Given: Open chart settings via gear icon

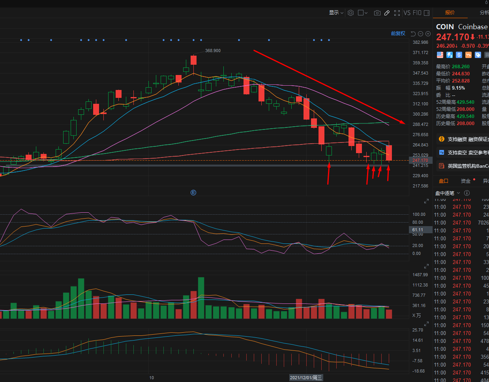Looking at the screenshot, I should coord(350,13).
